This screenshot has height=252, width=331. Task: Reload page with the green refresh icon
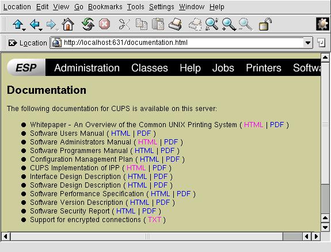87,24
